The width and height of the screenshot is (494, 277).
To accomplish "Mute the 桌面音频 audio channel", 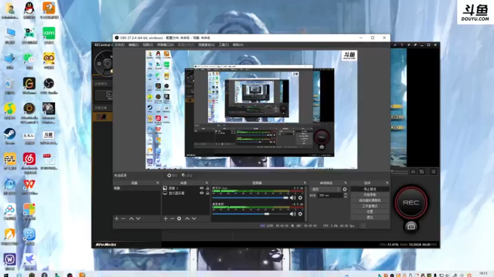I will pyautogui.click(x=293, y=214).
